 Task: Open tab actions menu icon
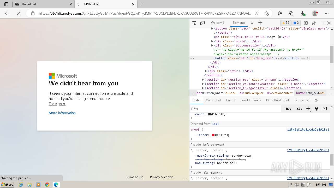coord(6,4)
